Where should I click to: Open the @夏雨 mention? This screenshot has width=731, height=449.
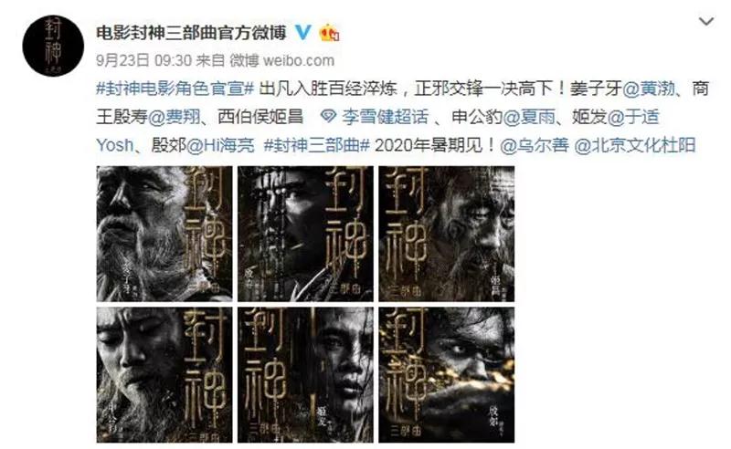[x=529, y=117]
